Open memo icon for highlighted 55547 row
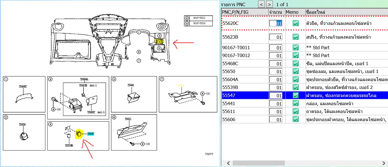Image resolution: width=388 pixels, height=167 pixels. [295, 96]
